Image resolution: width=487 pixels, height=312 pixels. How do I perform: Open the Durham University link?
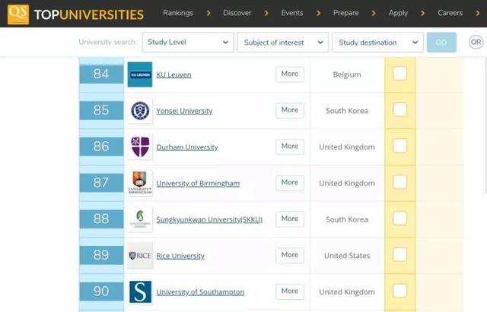tap(187, 147)
